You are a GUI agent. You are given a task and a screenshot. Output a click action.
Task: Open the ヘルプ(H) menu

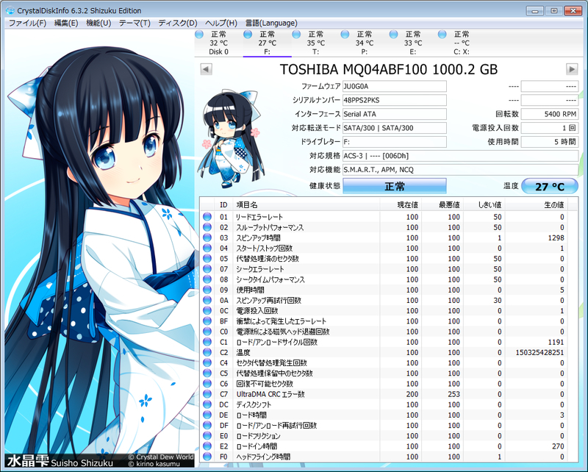point(221,24)
